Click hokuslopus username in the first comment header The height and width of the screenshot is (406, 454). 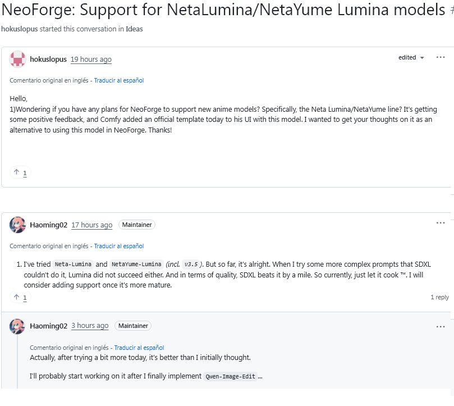pyautogui.click(x=48, y=60)
